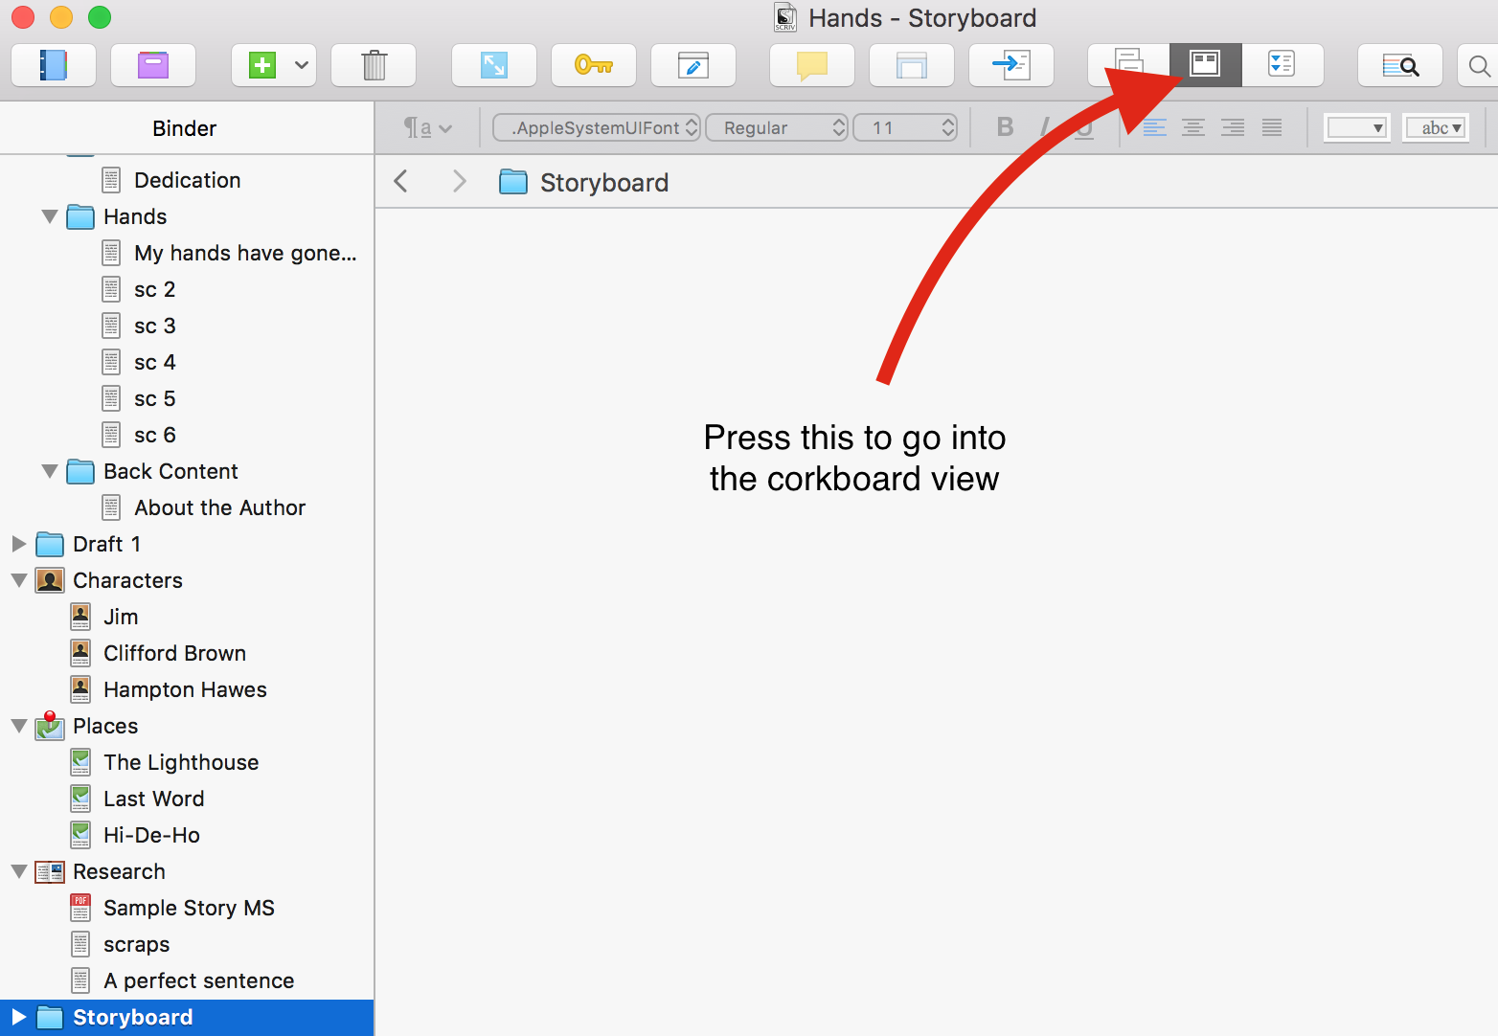Viewport: 1498px width, 1036px height.
Task: Open the About the Author document
Action: click(x=219, y=507)
